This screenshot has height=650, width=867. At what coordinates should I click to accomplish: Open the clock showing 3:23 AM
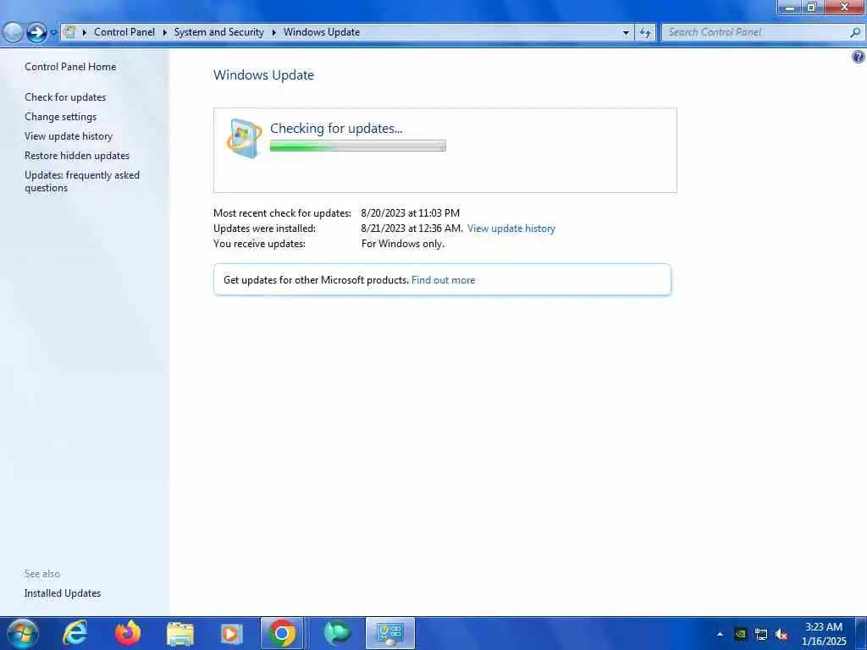coord(824,634)
